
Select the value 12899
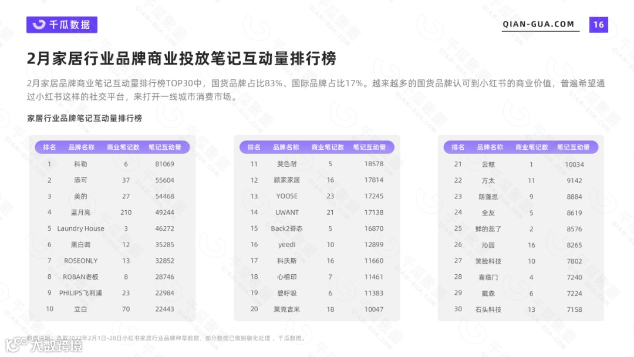click(x=373, y=245)
